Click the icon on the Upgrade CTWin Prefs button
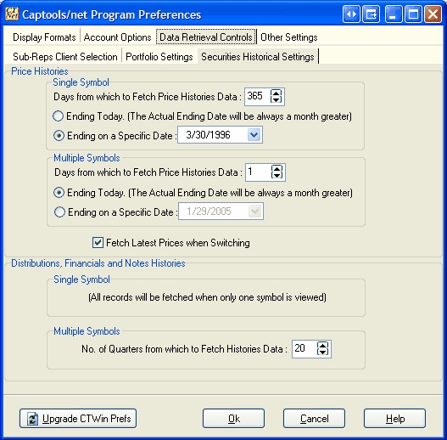This screenshot has width=447, height=440. point(32,419)
